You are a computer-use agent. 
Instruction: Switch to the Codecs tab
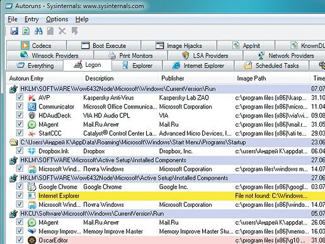pos(37,45)
